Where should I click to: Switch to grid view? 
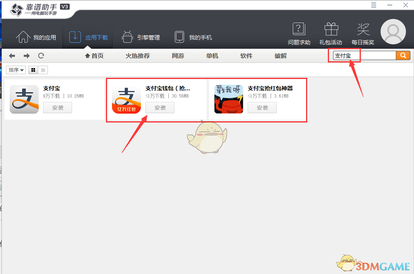click(x=33, y=70)
